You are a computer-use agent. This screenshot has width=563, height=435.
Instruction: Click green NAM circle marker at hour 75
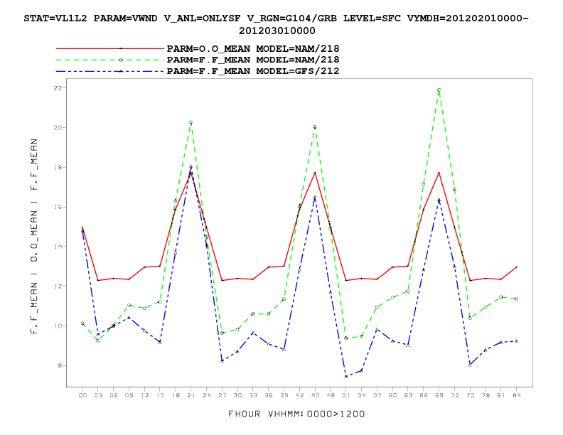coord(470,318)
